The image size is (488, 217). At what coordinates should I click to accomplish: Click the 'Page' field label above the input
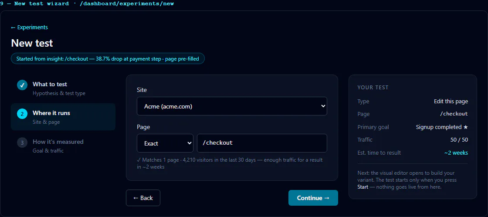click(143, 127)
